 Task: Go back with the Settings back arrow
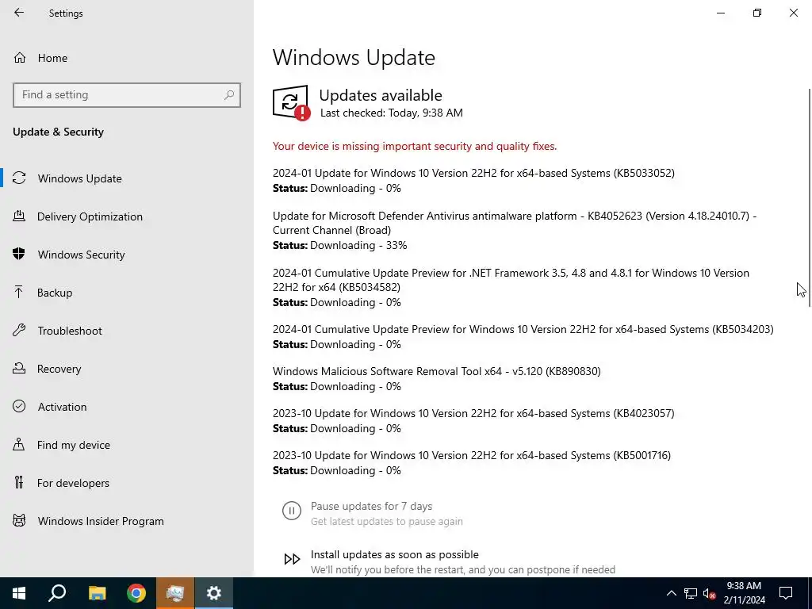click(x=19, y=13)
